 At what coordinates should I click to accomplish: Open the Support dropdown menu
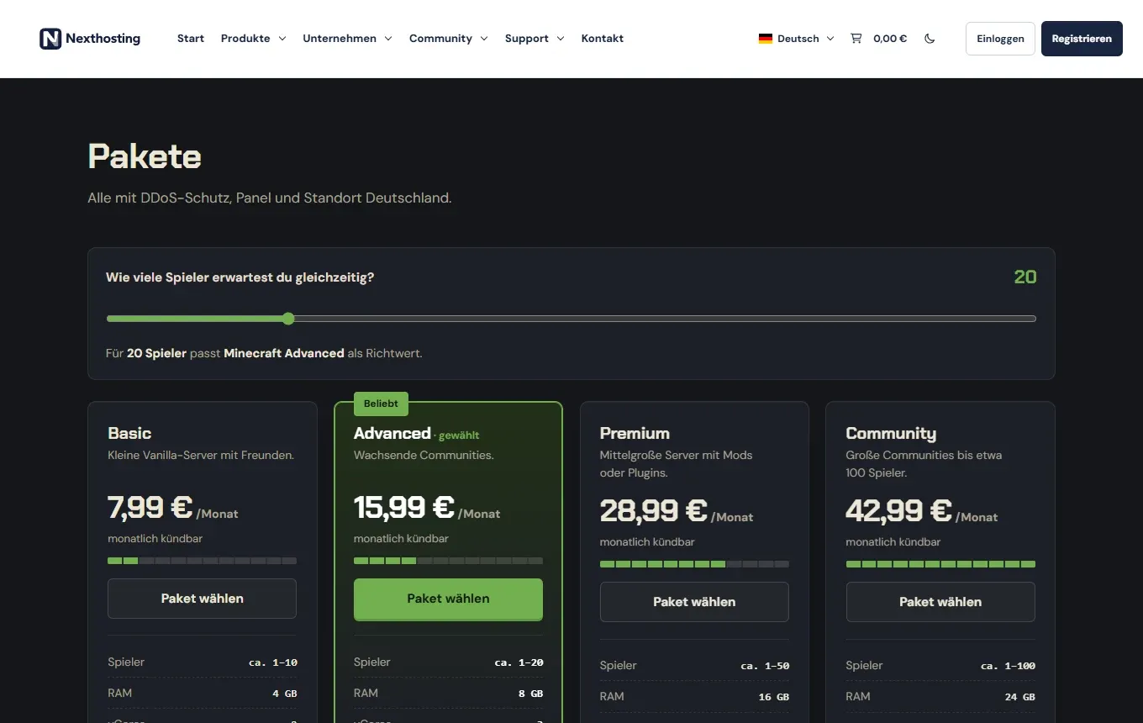(x=535, y=39)
